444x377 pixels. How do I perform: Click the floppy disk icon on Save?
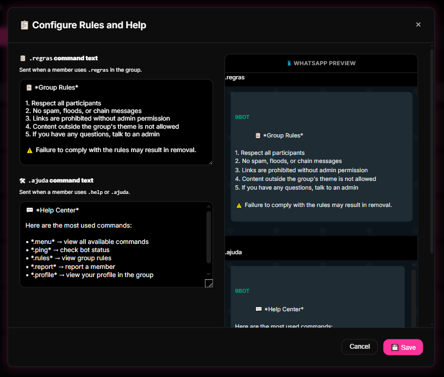[395, 348]
